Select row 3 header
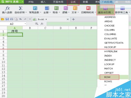The image size is (131, 98). point(3,38)
